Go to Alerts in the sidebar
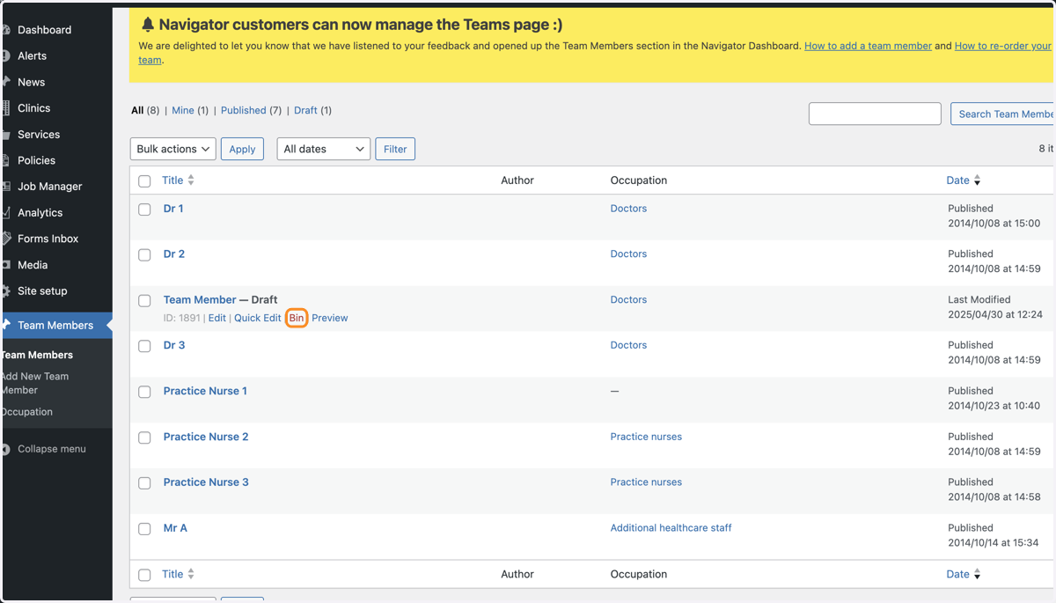This screenshot has height=603, width=1056. [x=33, y=55]
